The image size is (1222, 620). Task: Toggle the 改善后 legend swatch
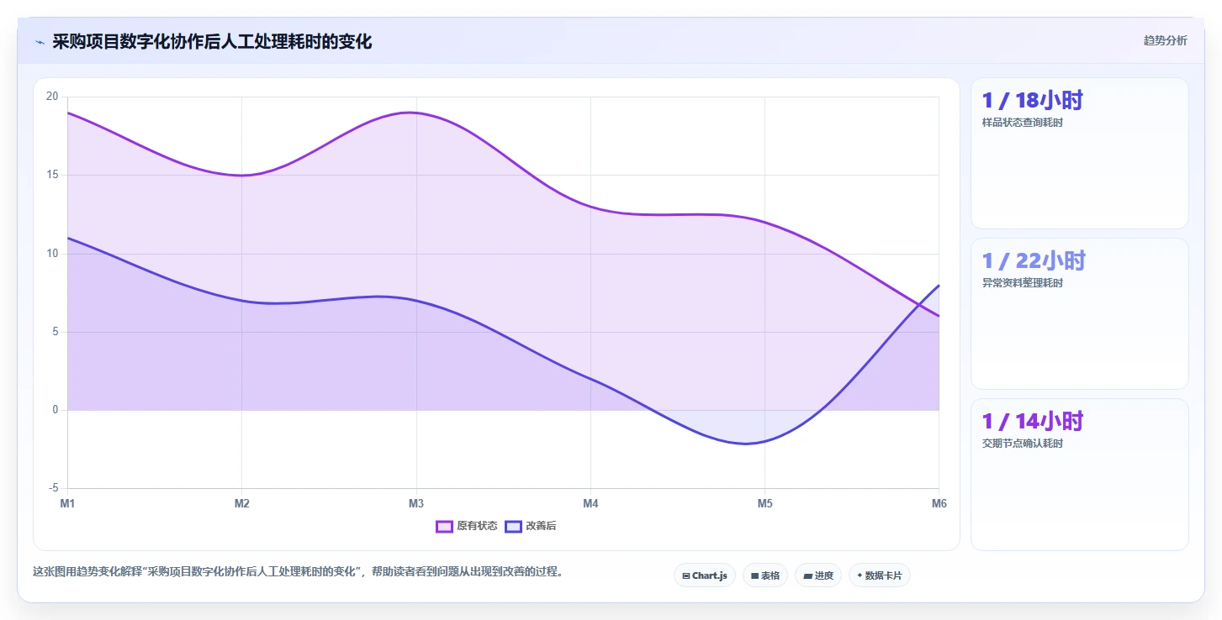point(513,527)
